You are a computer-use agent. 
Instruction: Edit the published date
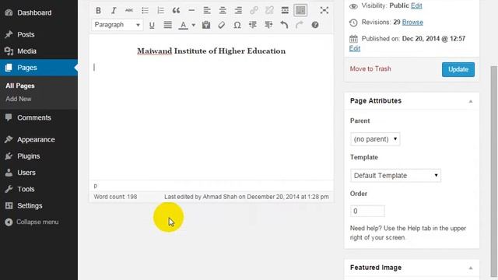pyautogui.click(x=355, y=48)
